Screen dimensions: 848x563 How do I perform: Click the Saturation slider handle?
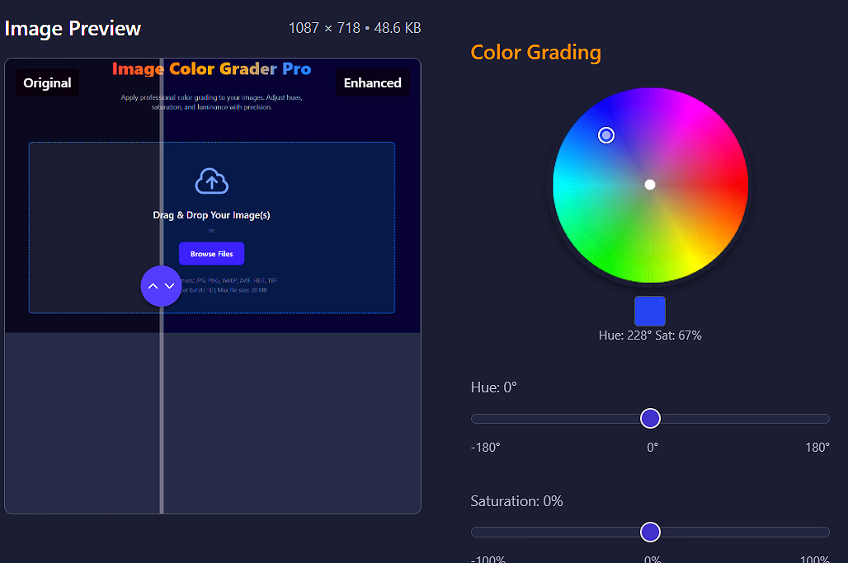click(x=650, y=532)
